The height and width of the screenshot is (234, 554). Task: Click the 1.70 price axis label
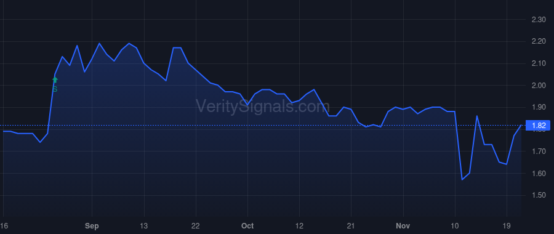point(539,151)
